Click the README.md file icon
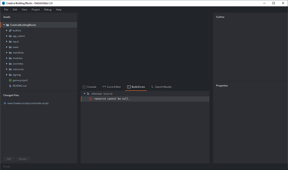 click(x=10, y=86)
